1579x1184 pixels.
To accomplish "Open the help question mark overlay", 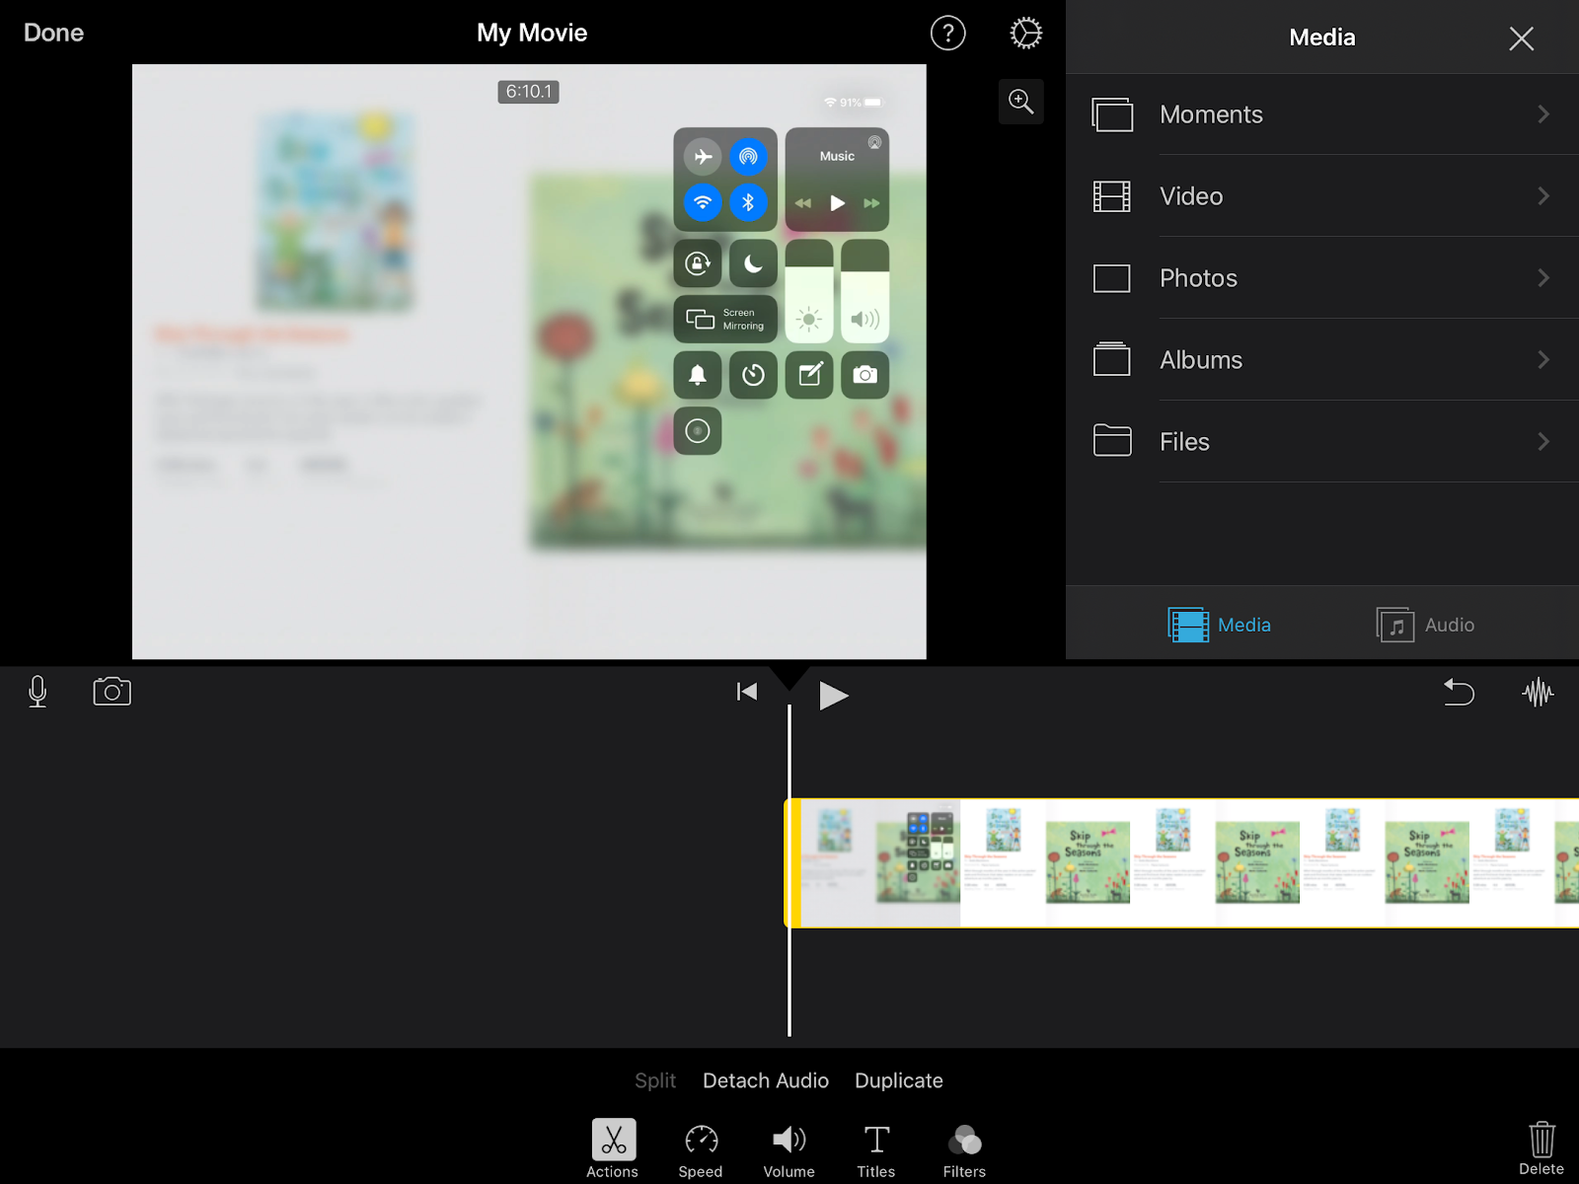I will [x=947, y=34].
